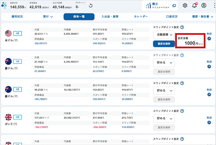Image resolution: width=216 pixels, height=145 pixels.
Task: Open settings with the gear icon
Action: [x=185, y=6]
